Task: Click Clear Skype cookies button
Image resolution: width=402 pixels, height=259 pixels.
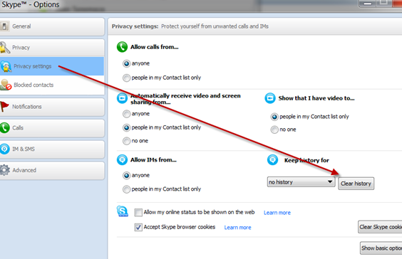Action: click(x=380, y=227)
